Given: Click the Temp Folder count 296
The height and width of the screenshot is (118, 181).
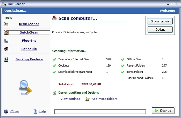Looking at the screenshot, I should 164,72.
